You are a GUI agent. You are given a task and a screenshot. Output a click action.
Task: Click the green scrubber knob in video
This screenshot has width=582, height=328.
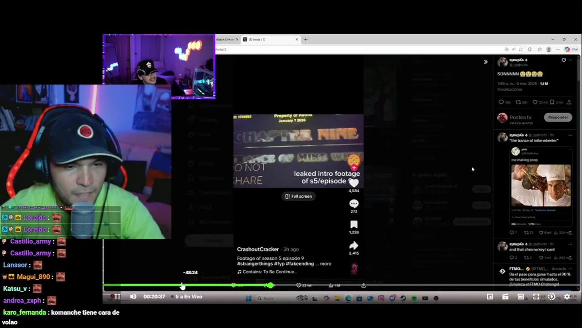point(271,285)
